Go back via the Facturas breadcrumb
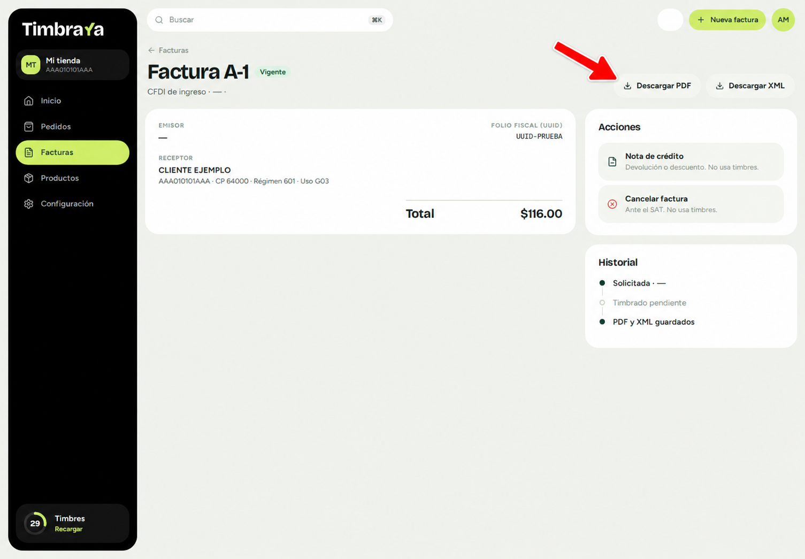 [168, 50]
